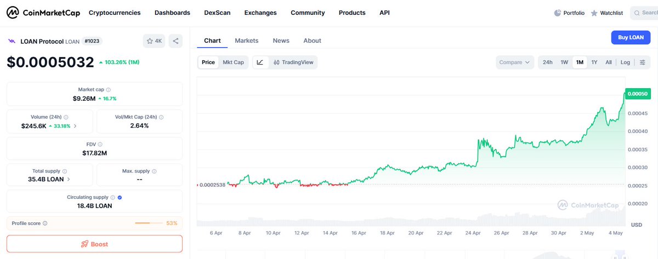Click Market cap info icon

pos(108,89)
